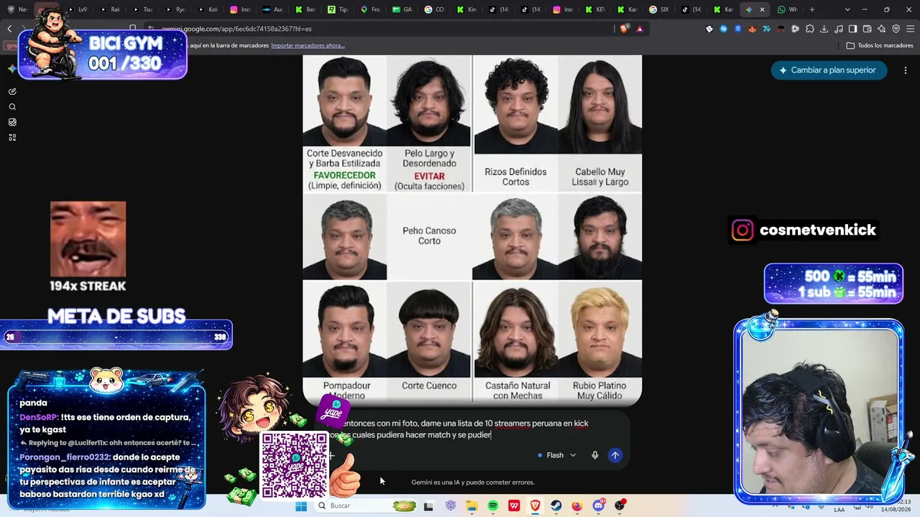920x517 pixels.
Task: Open File Explorer from the taskbar
Action: pyautogui.click(x=471, y=506)
